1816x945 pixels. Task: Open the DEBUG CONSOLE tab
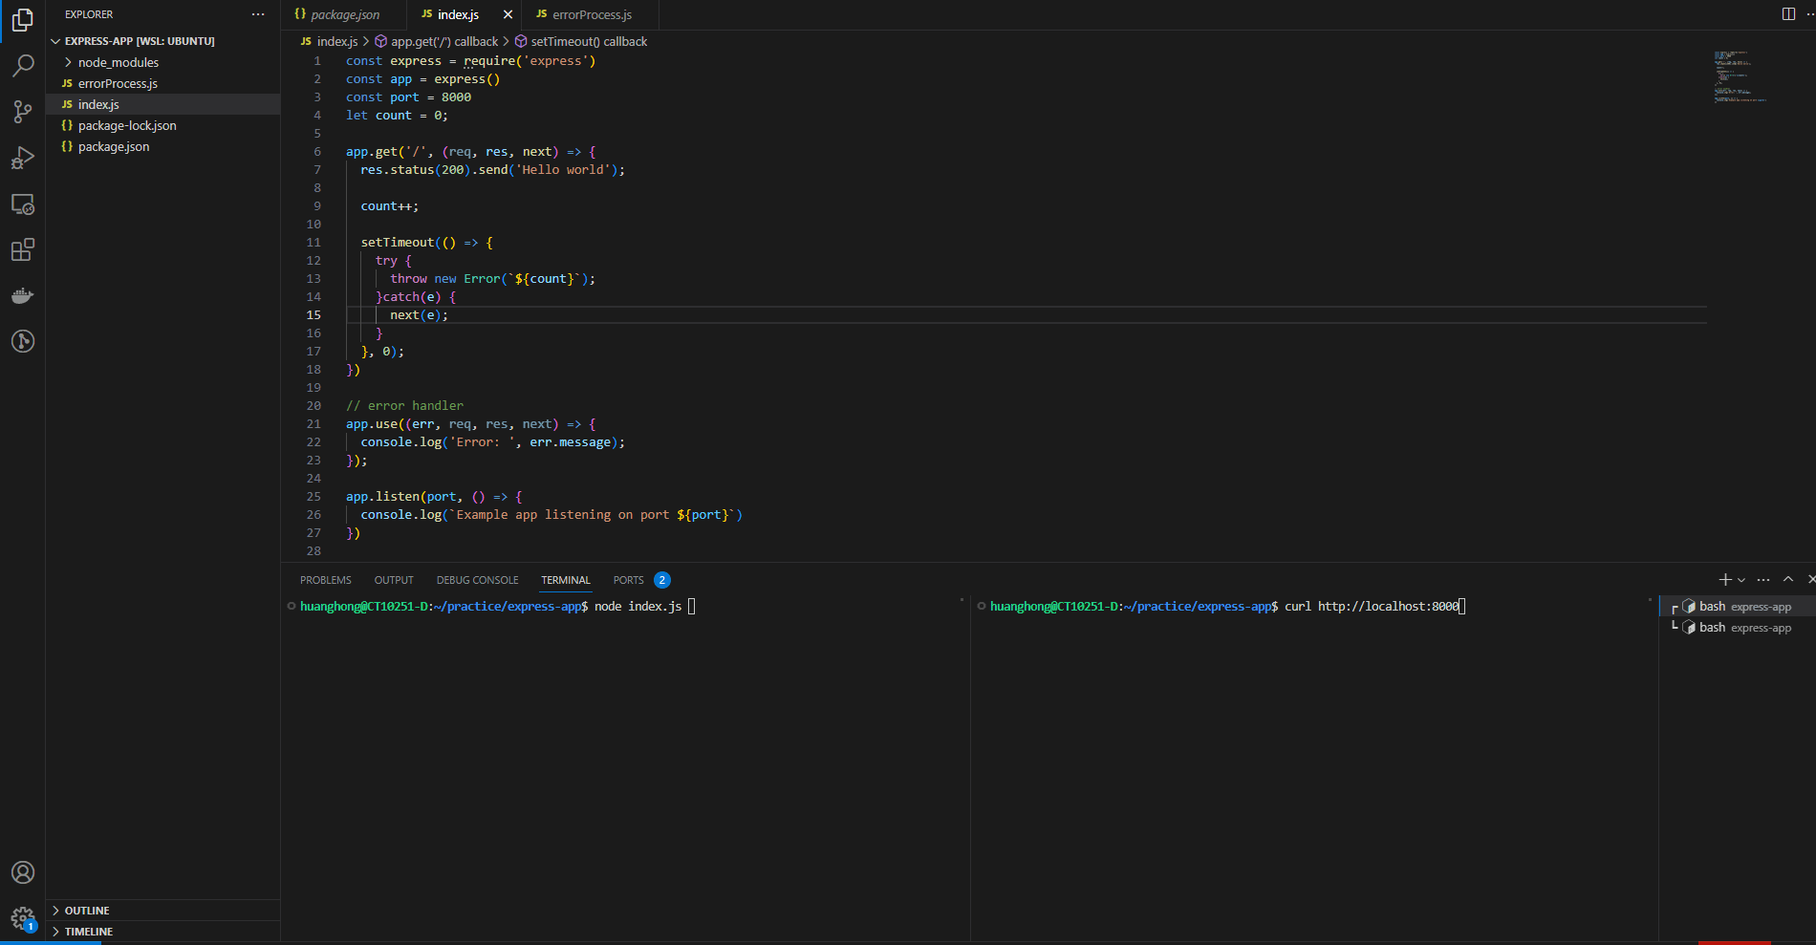pos(477,579)
